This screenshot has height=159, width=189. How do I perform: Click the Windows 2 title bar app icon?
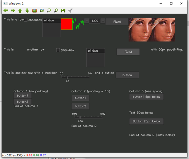5,3
